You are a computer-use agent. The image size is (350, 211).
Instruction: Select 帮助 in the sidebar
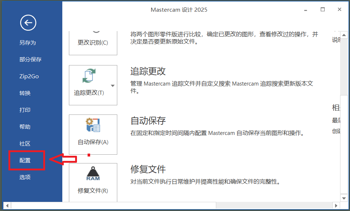(x=25, y=127)
